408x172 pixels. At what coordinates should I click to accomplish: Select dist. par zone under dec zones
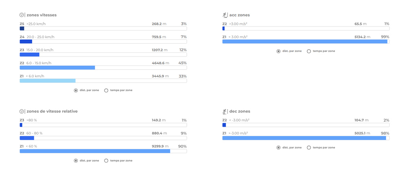point(279,148)
